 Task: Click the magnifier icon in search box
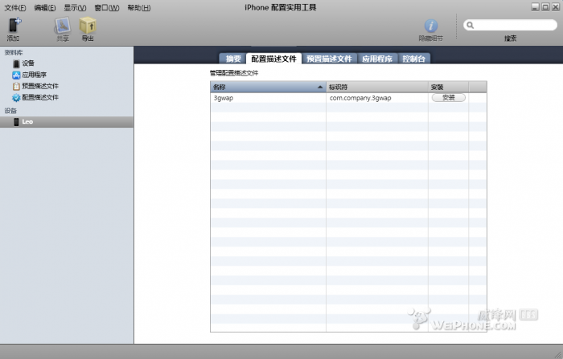[x=470, y=25]
